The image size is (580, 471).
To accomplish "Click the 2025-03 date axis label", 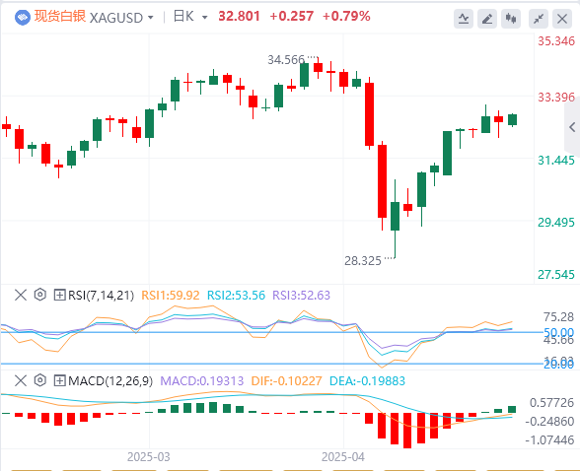I will (x=149, y=457).
